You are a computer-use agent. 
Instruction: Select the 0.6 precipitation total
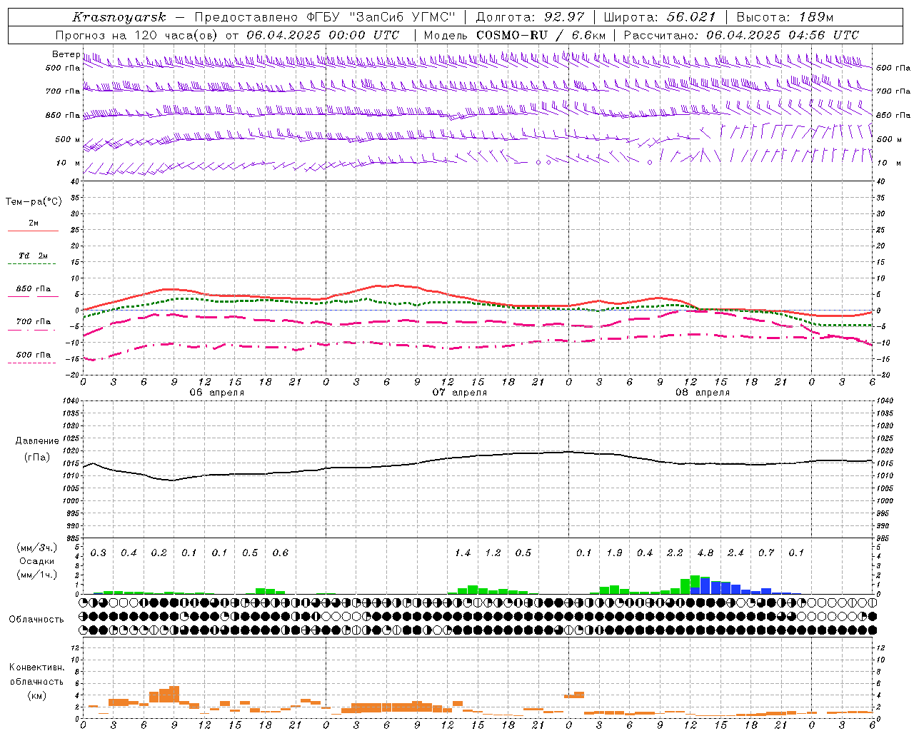[281, 553]
